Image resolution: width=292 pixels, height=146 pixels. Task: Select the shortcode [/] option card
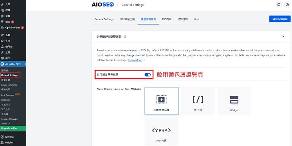pos(198,101)
